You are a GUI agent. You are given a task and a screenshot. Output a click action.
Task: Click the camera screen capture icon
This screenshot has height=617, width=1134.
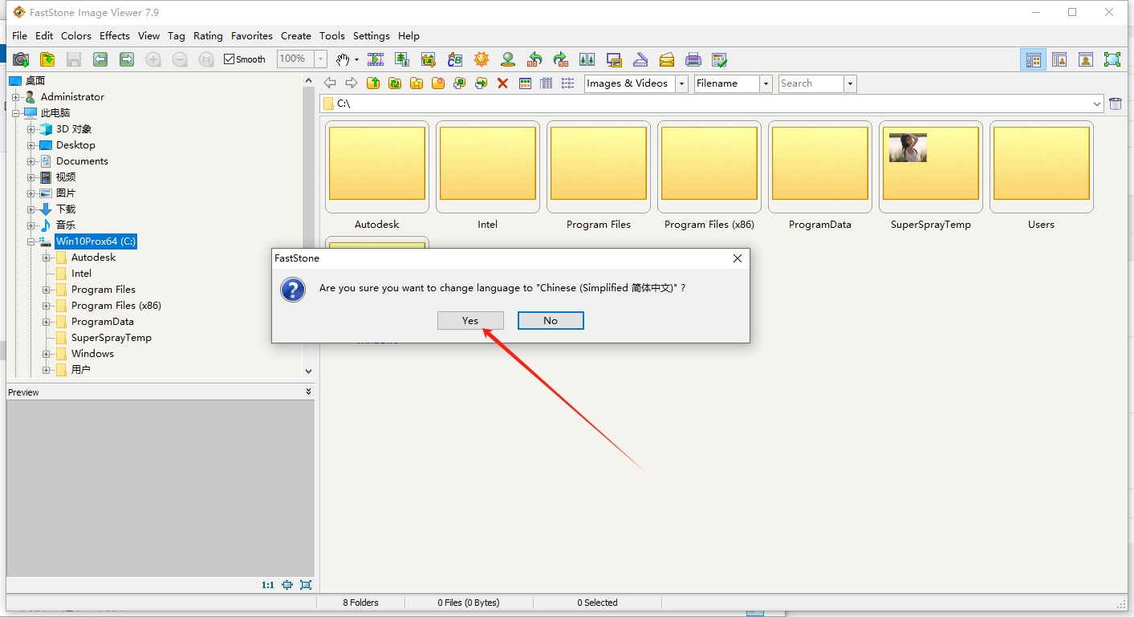[21, 59]
